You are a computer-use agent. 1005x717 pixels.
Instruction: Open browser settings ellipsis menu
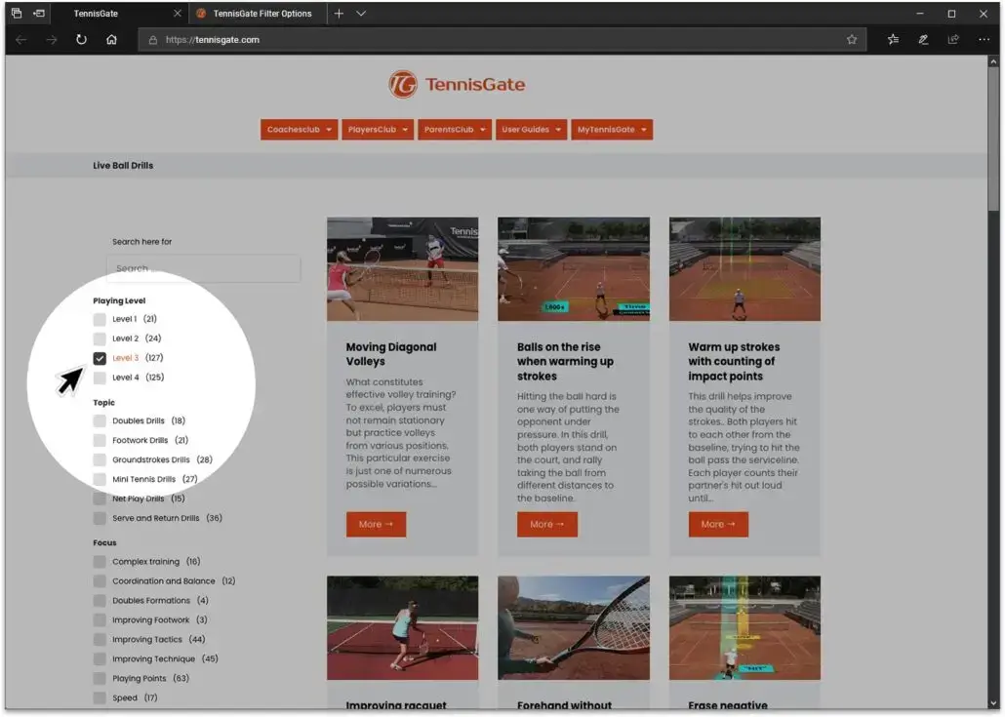pyautogui.click(x=984, y=40)
